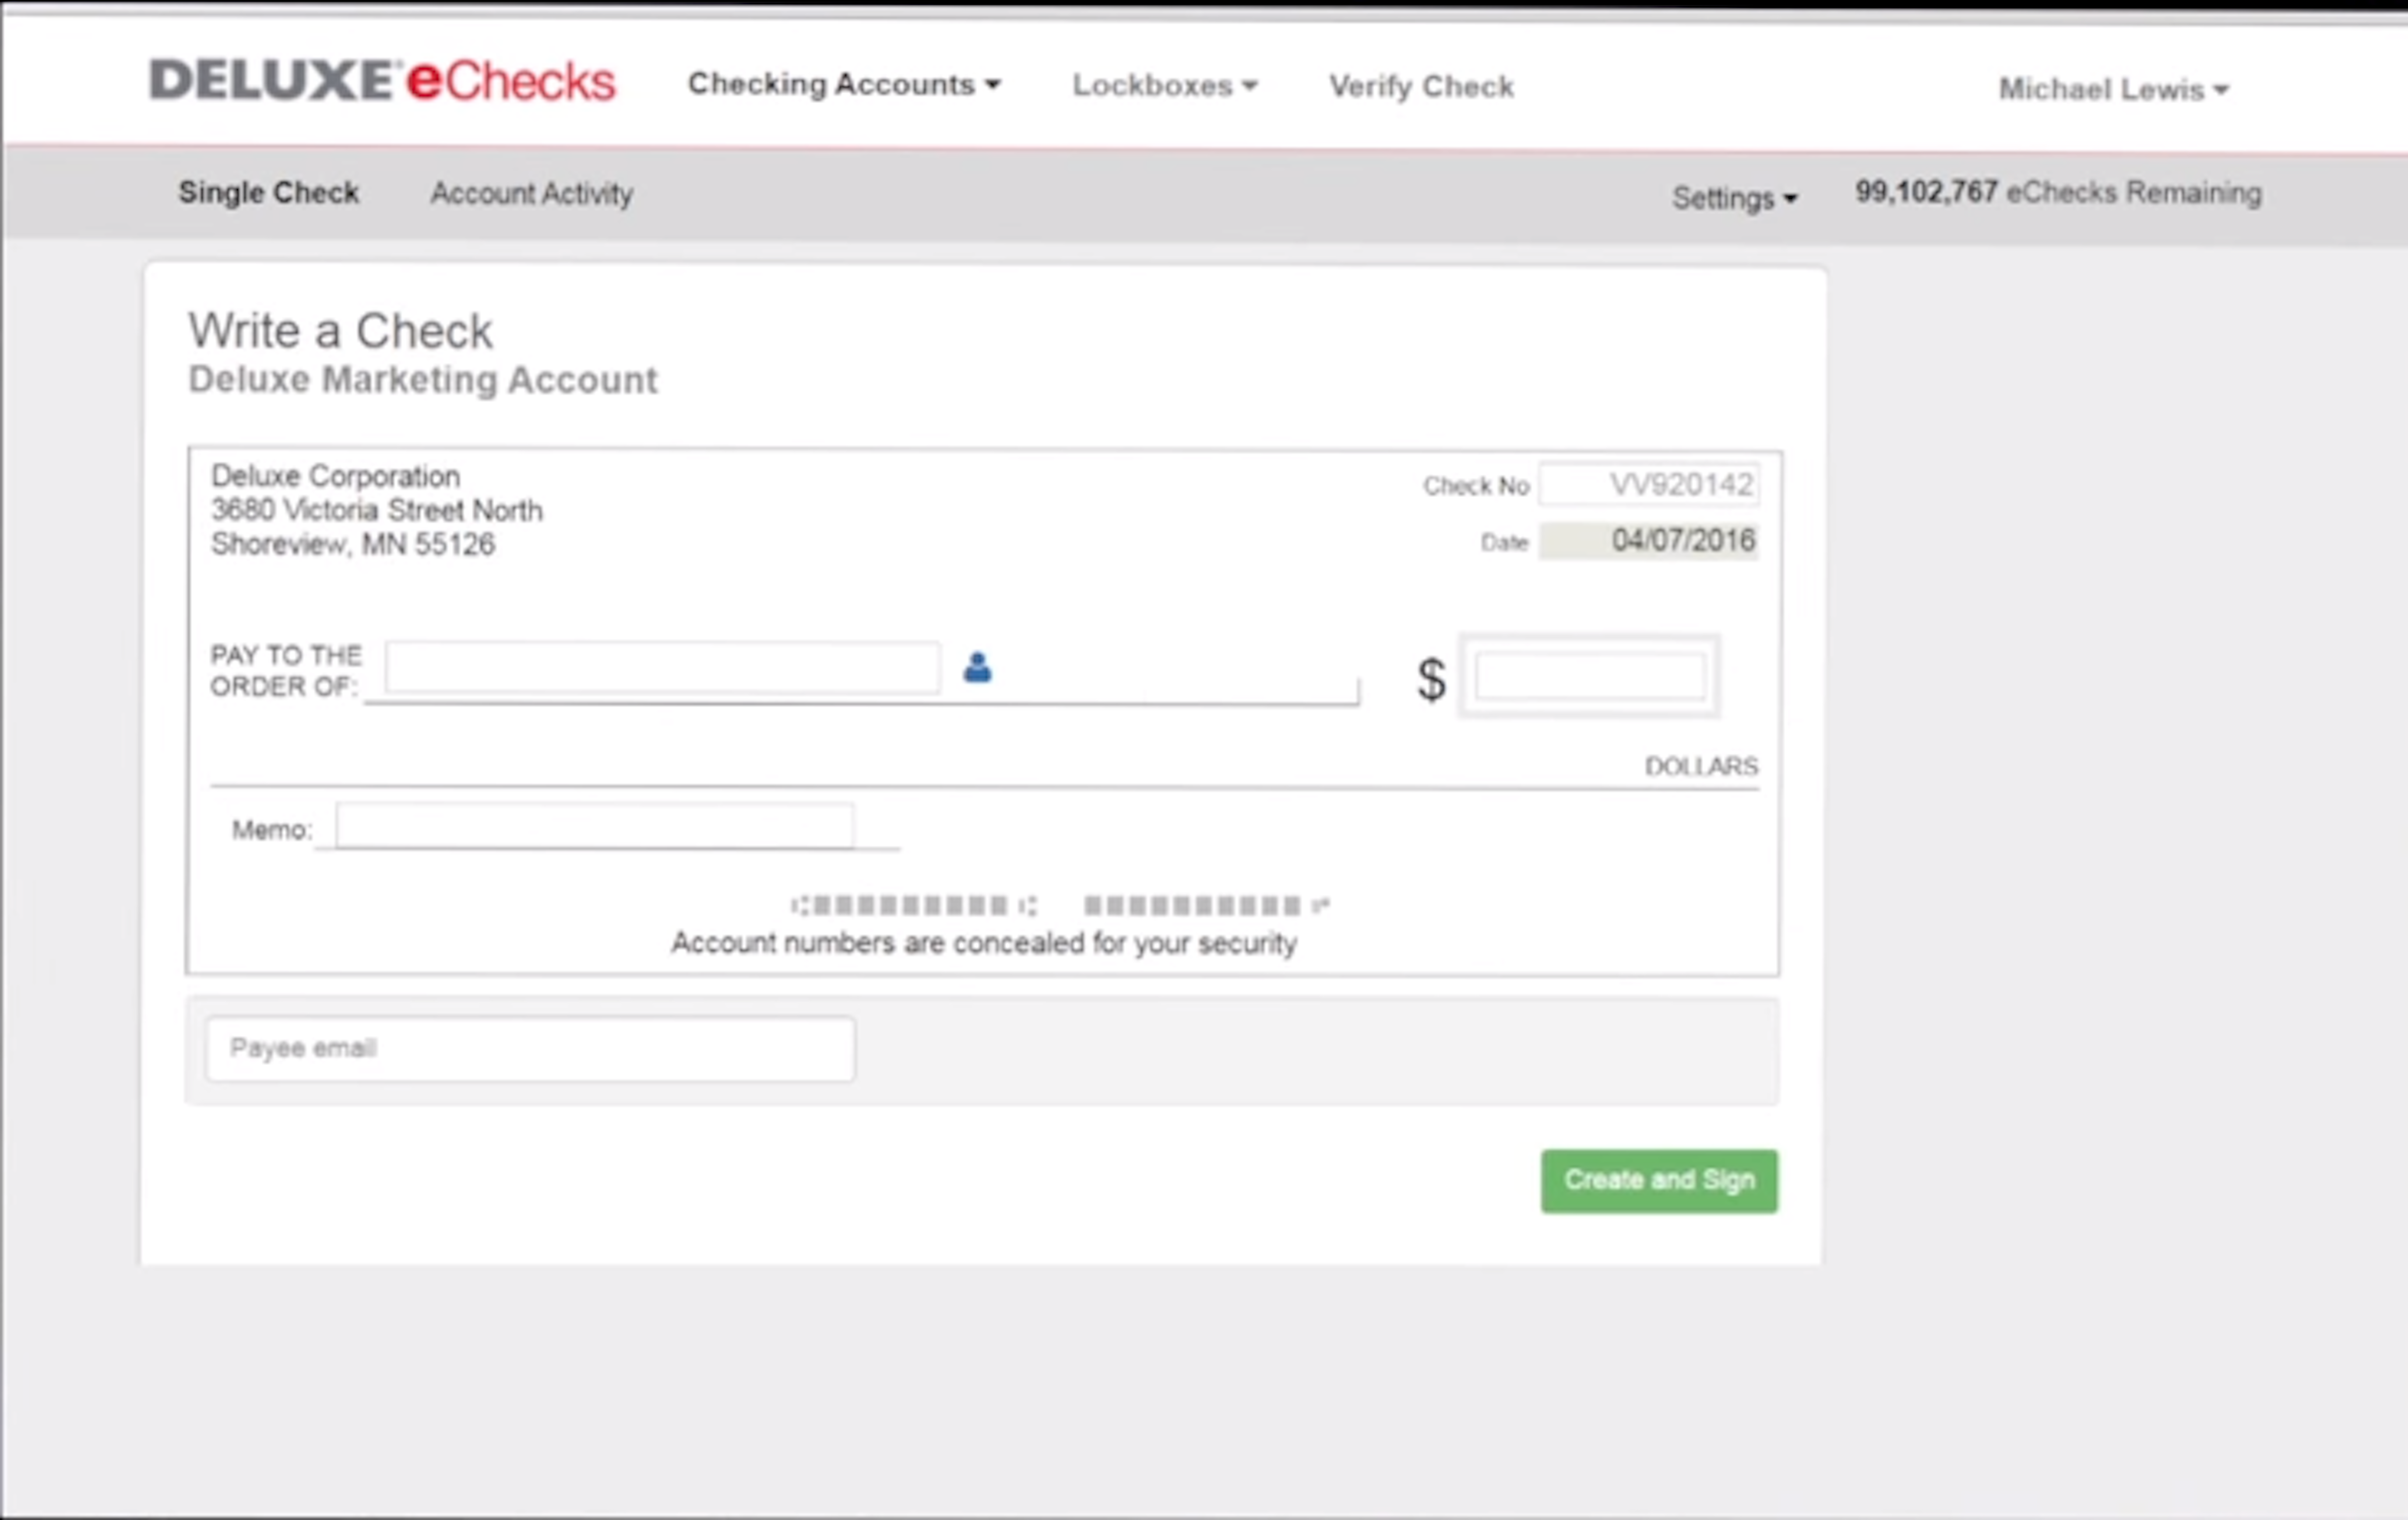Click the Deluxe Marketing Account name
Viewport: 2408px width, 1520px height.
pyautogui.click(x=422, y=380)
